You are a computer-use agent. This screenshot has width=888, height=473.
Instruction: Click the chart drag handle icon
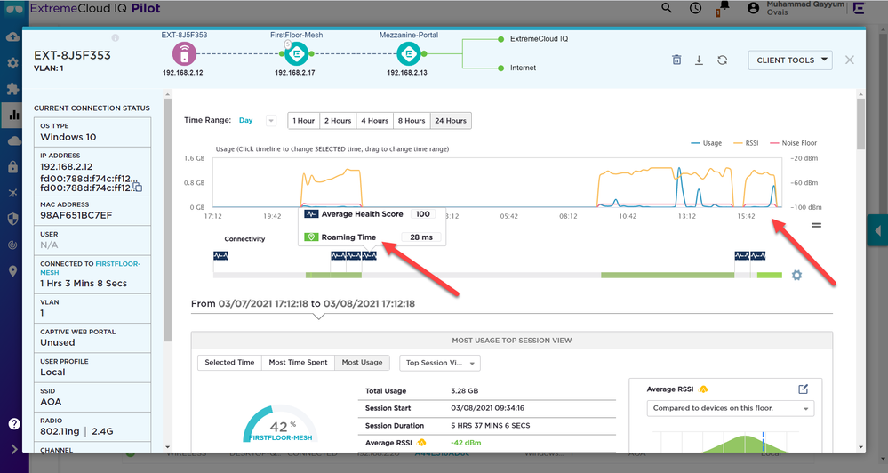pos(816,226)
